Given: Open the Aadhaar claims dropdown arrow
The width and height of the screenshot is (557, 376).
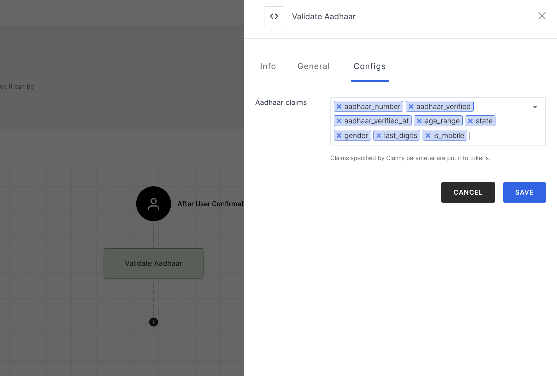Looking at the screenshot, I should pyautogui.click(x=535, y=107).
